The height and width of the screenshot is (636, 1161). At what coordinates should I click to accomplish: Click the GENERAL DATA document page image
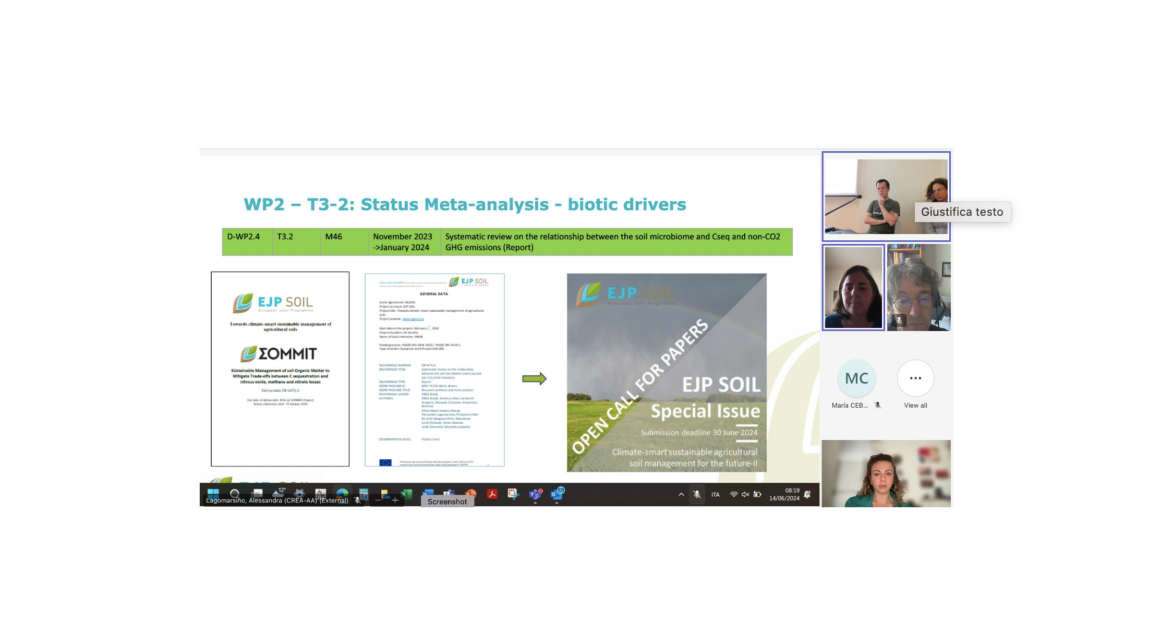click(434, 370)
